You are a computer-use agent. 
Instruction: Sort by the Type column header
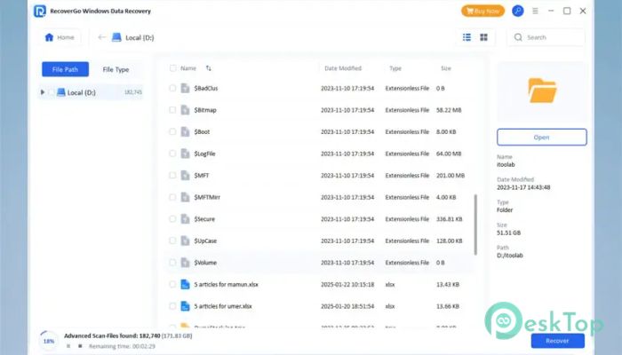[x=395, y=68]
